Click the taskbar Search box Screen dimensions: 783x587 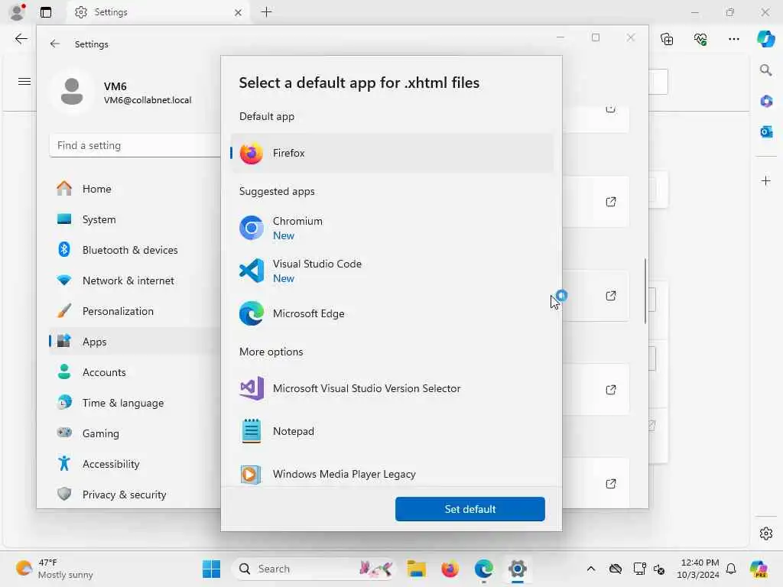(314, 569)
